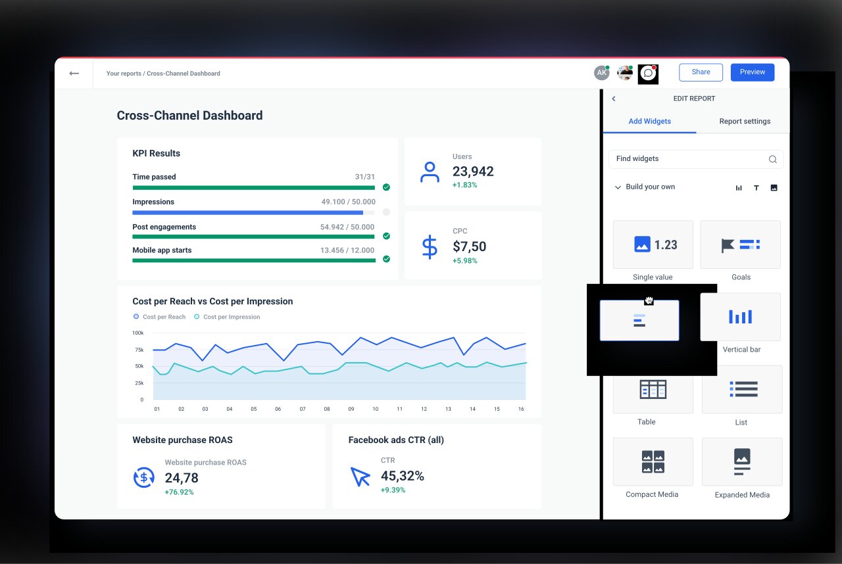Toggle the Cost per Reach series
This screenshot has height=564, width=842.
click(x=159, y=316)
